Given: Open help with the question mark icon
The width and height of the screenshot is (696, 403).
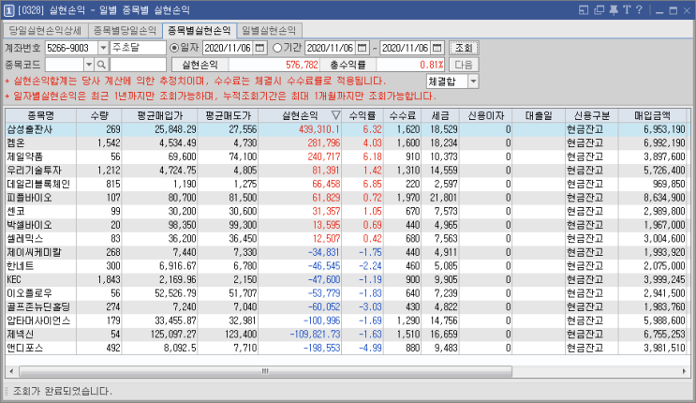Looking at the screenshot, I should 639,9.
